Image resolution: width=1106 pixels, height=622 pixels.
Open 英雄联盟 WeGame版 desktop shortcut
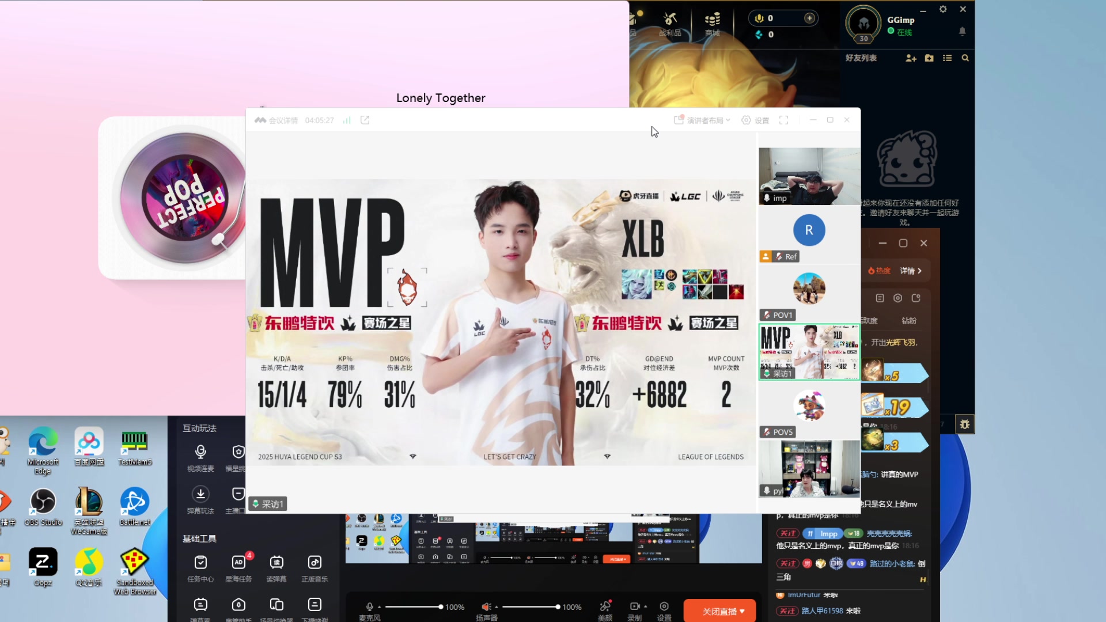pos(89,511)
